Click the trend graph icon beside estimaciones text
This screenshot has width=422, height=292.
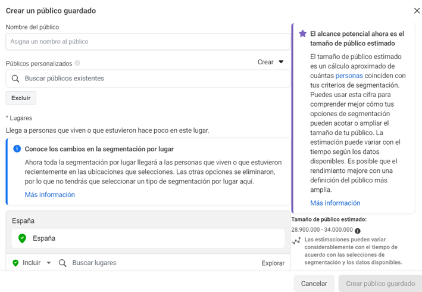(x=296, y=241)
